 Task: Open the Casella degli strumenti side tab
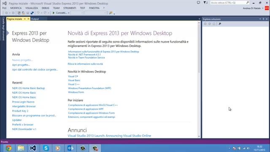(3, 29)
